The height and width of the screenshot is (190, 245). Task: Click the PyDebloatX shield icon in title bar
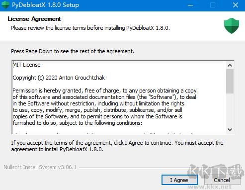pos(5,5)
